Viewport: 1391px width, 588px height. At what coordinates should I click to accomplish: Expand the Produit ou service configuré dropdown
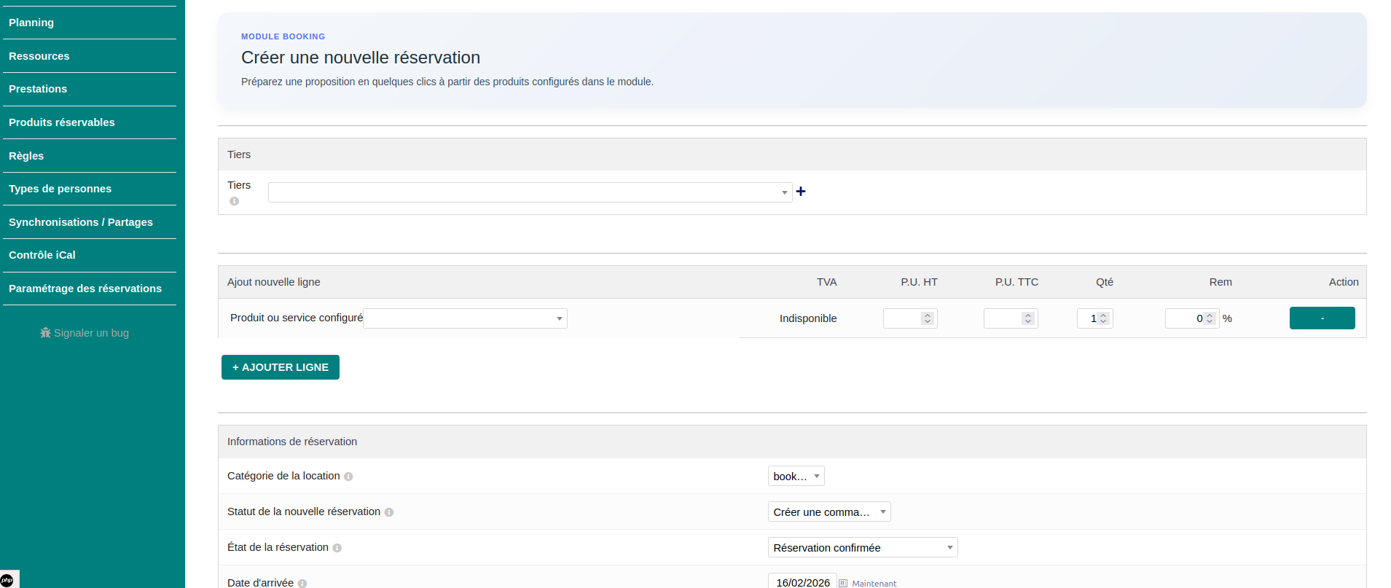[465, 318]
